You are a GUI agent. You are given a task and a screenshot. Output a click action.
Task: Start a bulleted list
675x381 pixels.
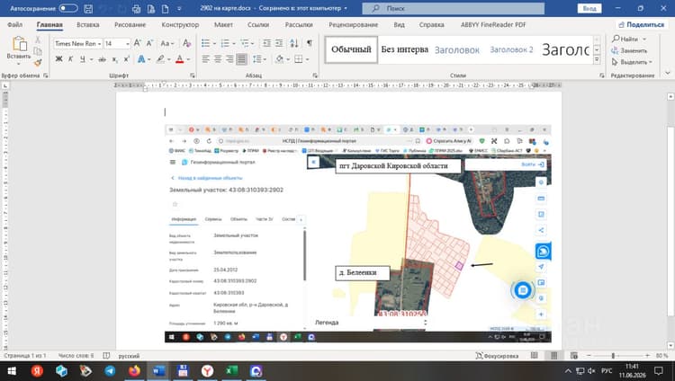206,43
